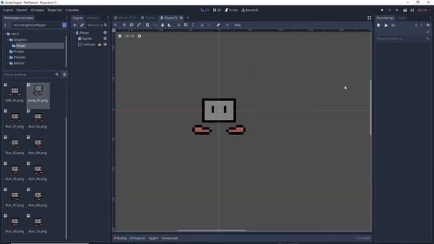Select the Worlds folder
The image size is (434, 244).
point(19,63)
